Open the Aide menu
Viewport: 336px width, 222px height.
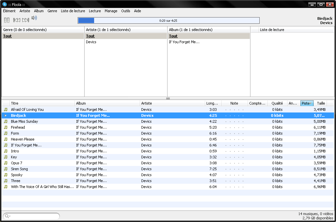click(137, 11)
